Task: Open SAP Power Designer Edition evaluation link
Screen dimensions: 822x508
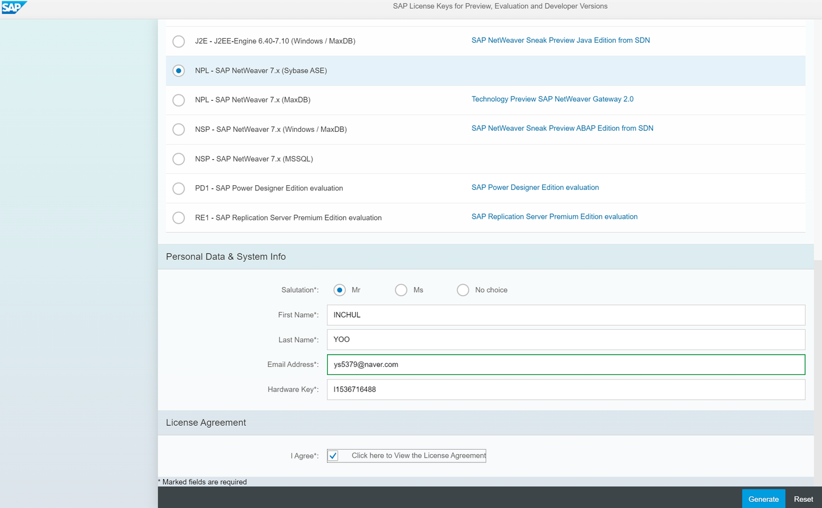Action: (535, 187)
